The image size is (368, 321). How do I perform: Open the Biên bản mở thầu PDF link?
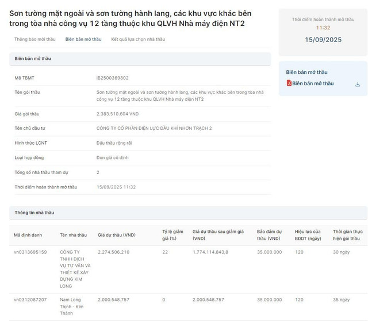point(313,84)
